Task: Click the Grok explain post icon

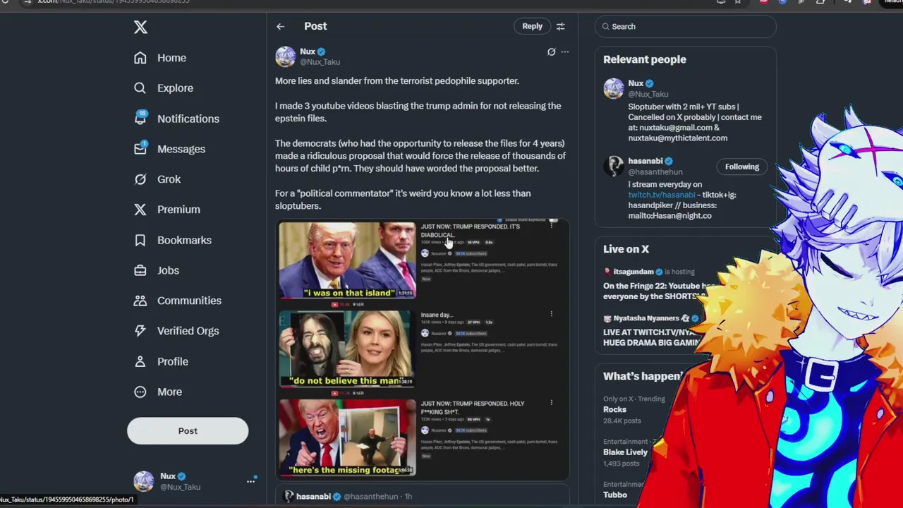Action: (551, 52)
